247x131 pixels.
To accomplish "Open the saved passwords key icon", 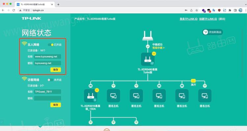I will click(x=186, y=10).
